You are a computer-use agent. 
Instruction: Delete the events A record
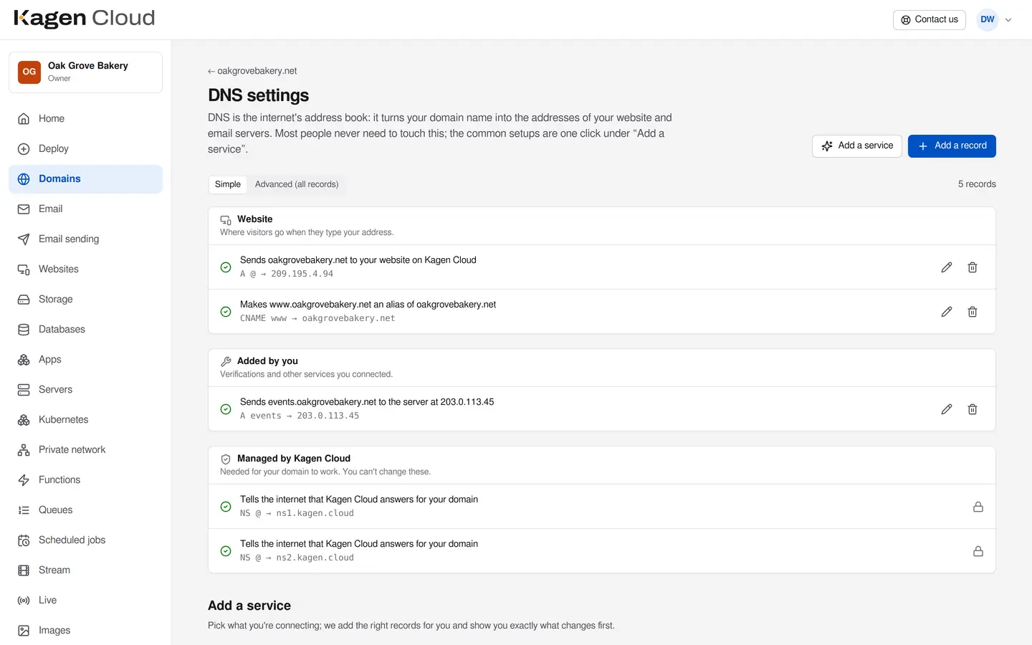(x=973, y=409)
